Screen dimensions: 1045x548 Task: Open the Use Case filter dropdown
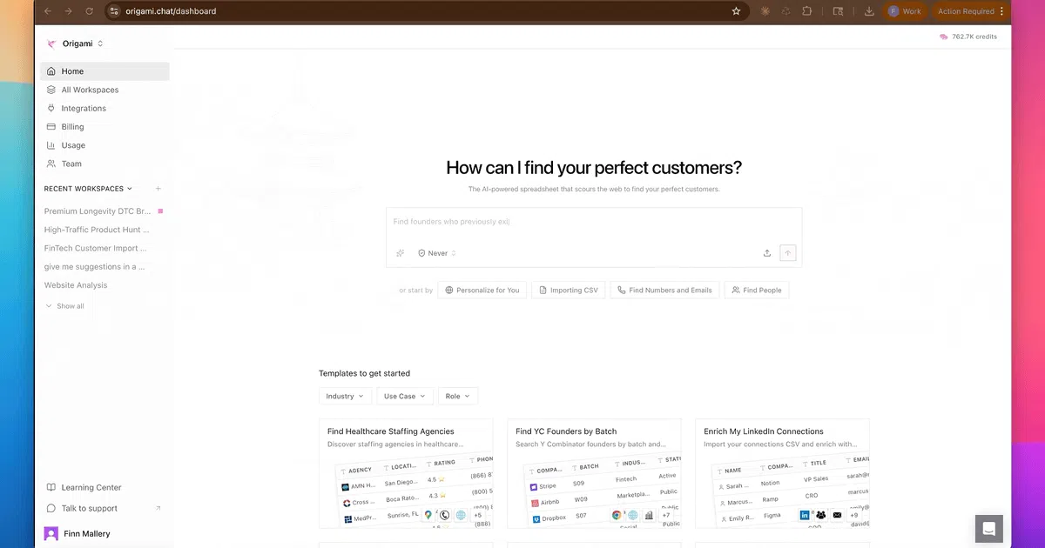(405, 396)
